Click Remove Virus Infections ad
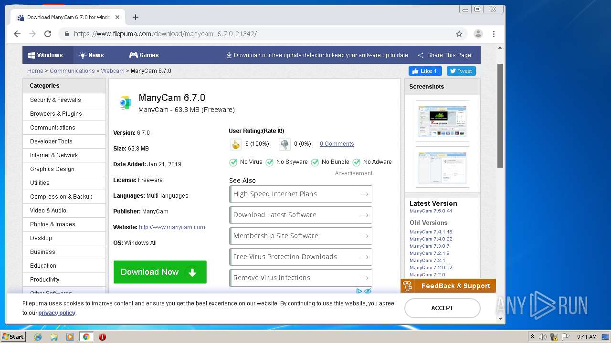611x343 pixels. [301, 278]
